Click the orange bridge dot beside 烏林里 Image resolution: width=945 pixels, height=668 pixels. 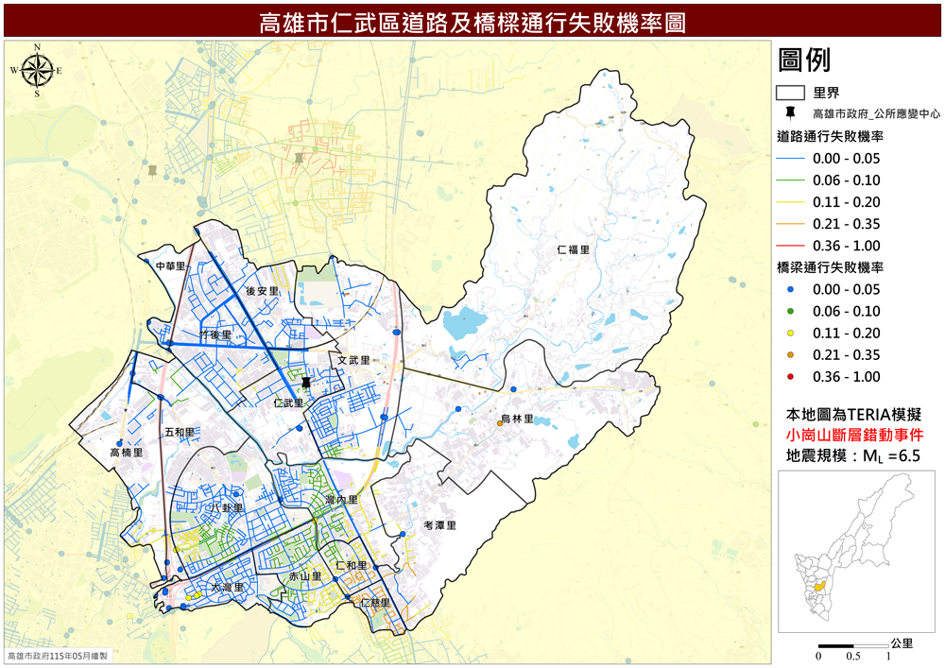(500, 423)
